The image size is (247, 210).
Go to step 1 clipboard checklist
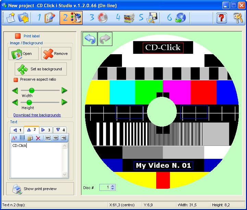[47, 17]
